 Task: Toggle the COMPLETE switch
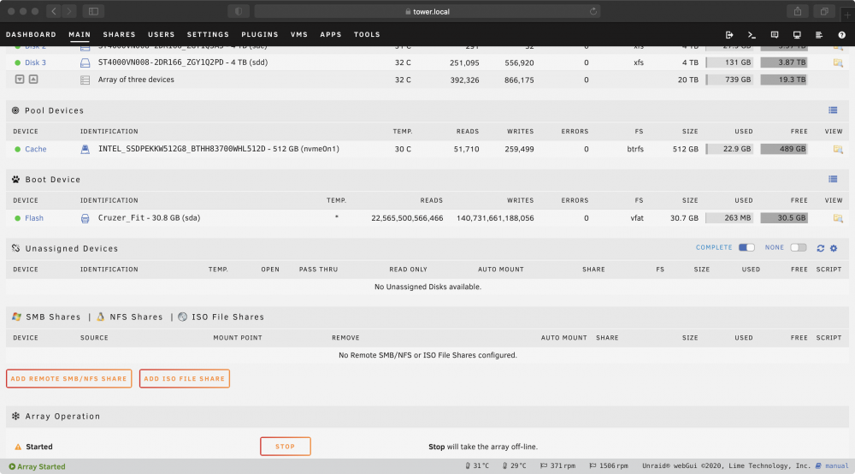pyautogui.click(x=746, y=247)
